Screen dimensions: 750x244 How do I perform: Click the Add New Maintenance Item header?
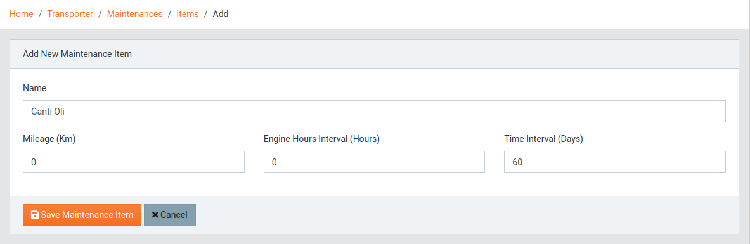coord(77,54)
